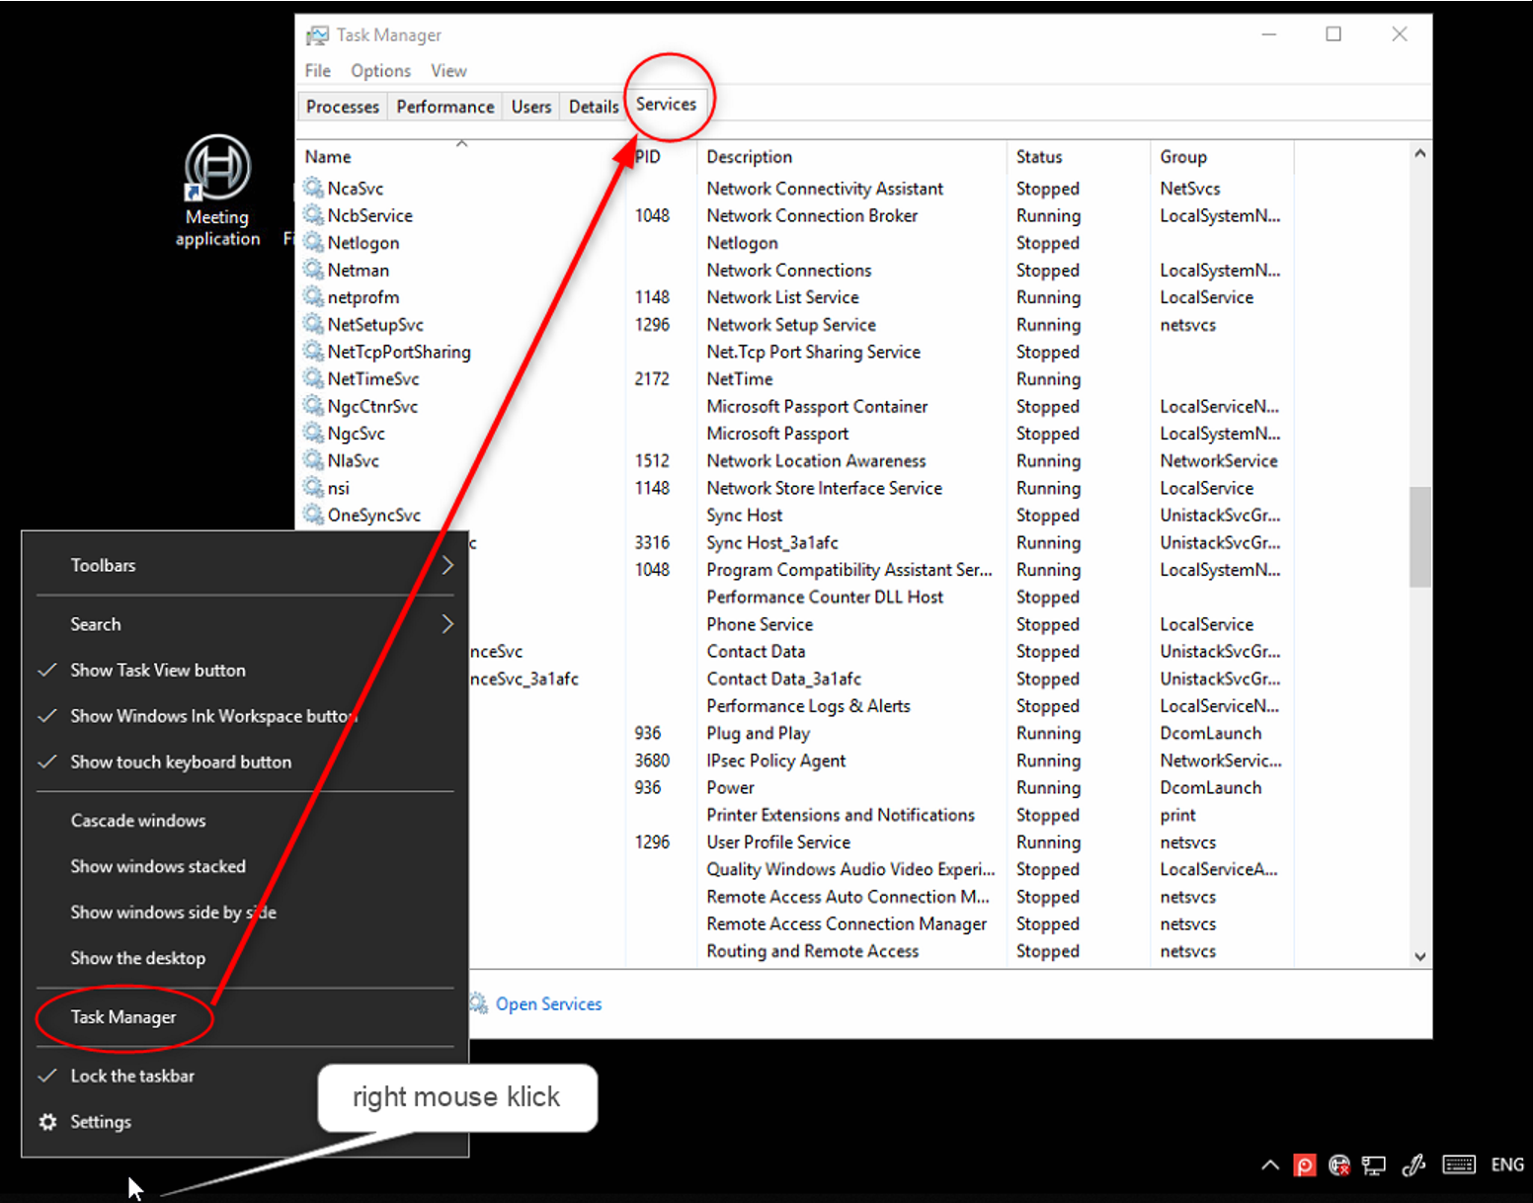Switch to the Services tab
The height and width of the screenshot is (1203, 1533).
point(666,105)
